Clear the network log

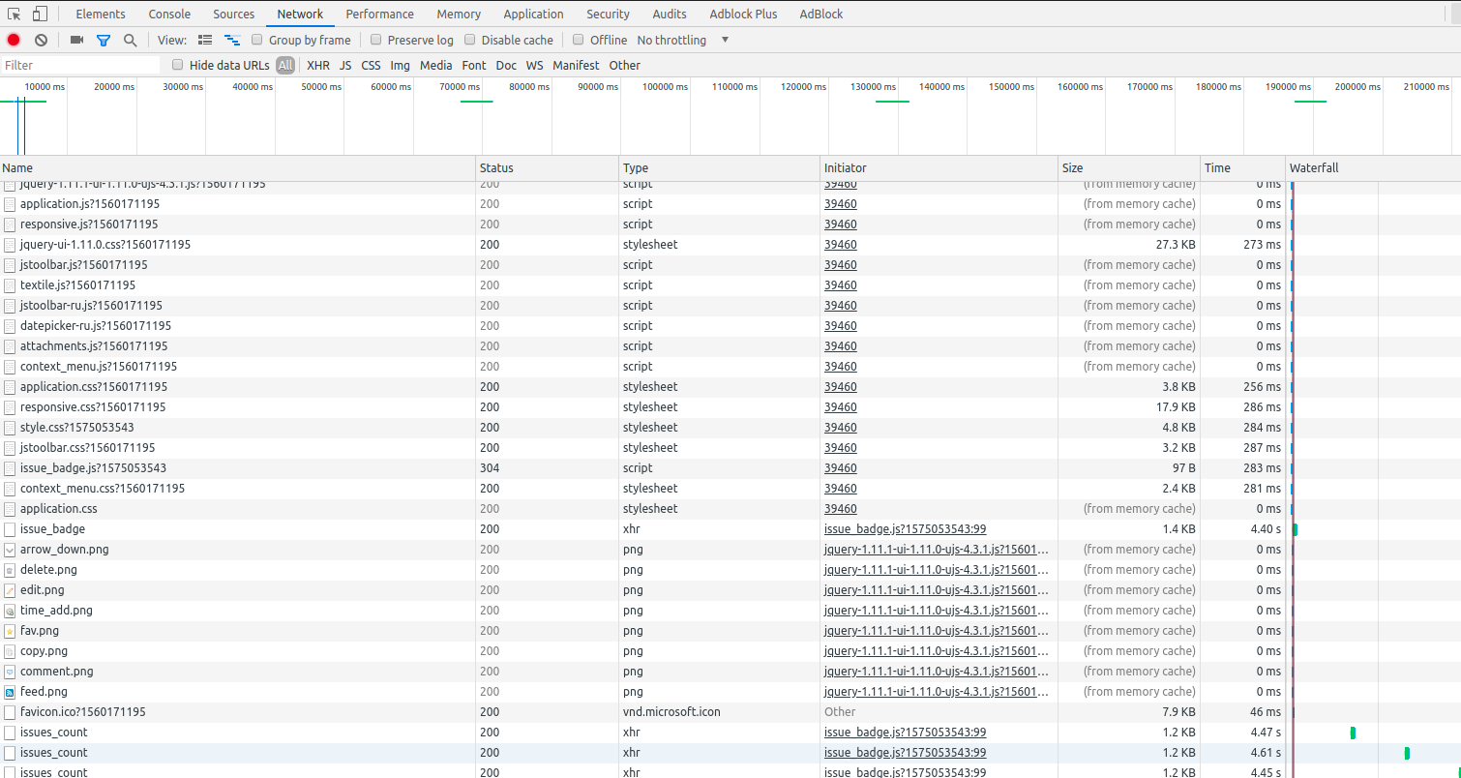pos(41,40)
